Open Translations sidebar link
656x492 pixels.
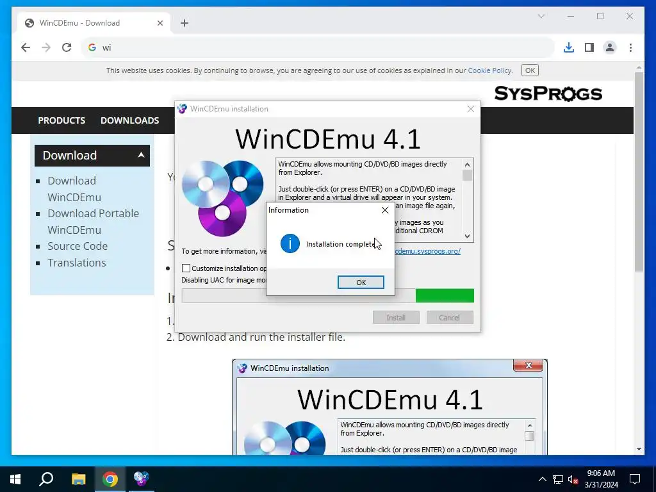click(77, 262)
